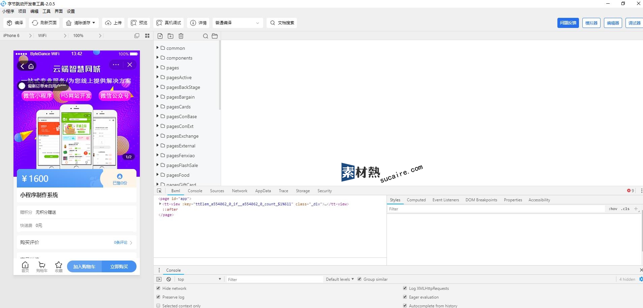Click the home icon in simulator header
Viewport: 643px width, 308px height.
pos(31,66)
